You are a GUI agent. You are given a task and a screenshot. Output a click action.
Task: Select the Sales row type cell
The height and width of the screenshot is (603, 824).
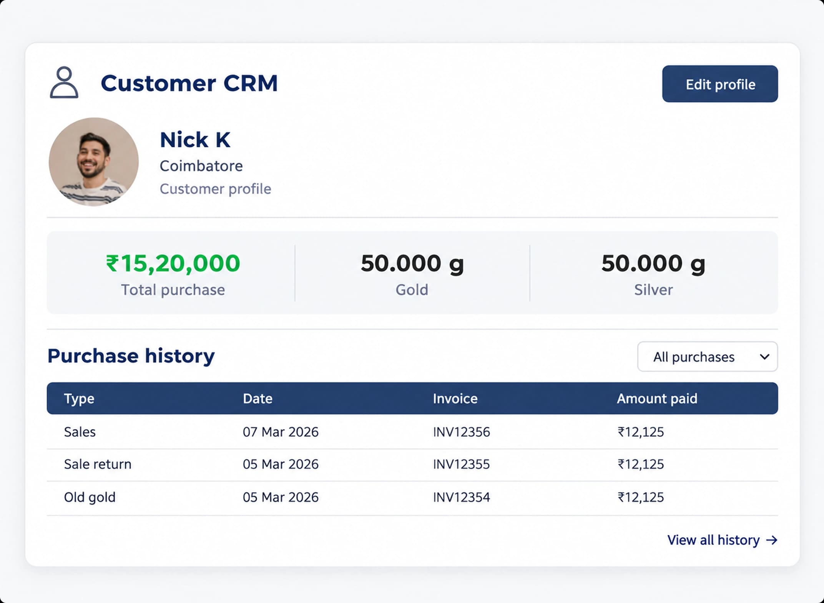(80, 432)
